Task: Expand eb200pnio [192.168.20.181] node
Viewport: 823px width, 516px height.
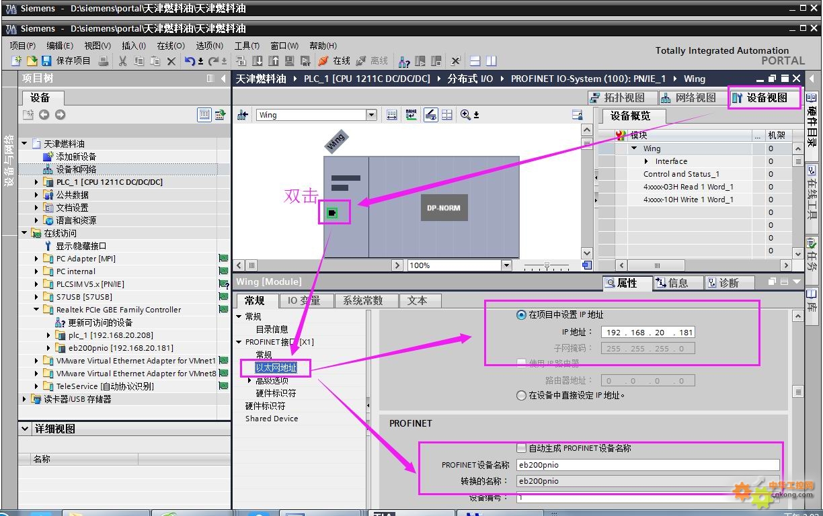Action: [49, 348]
